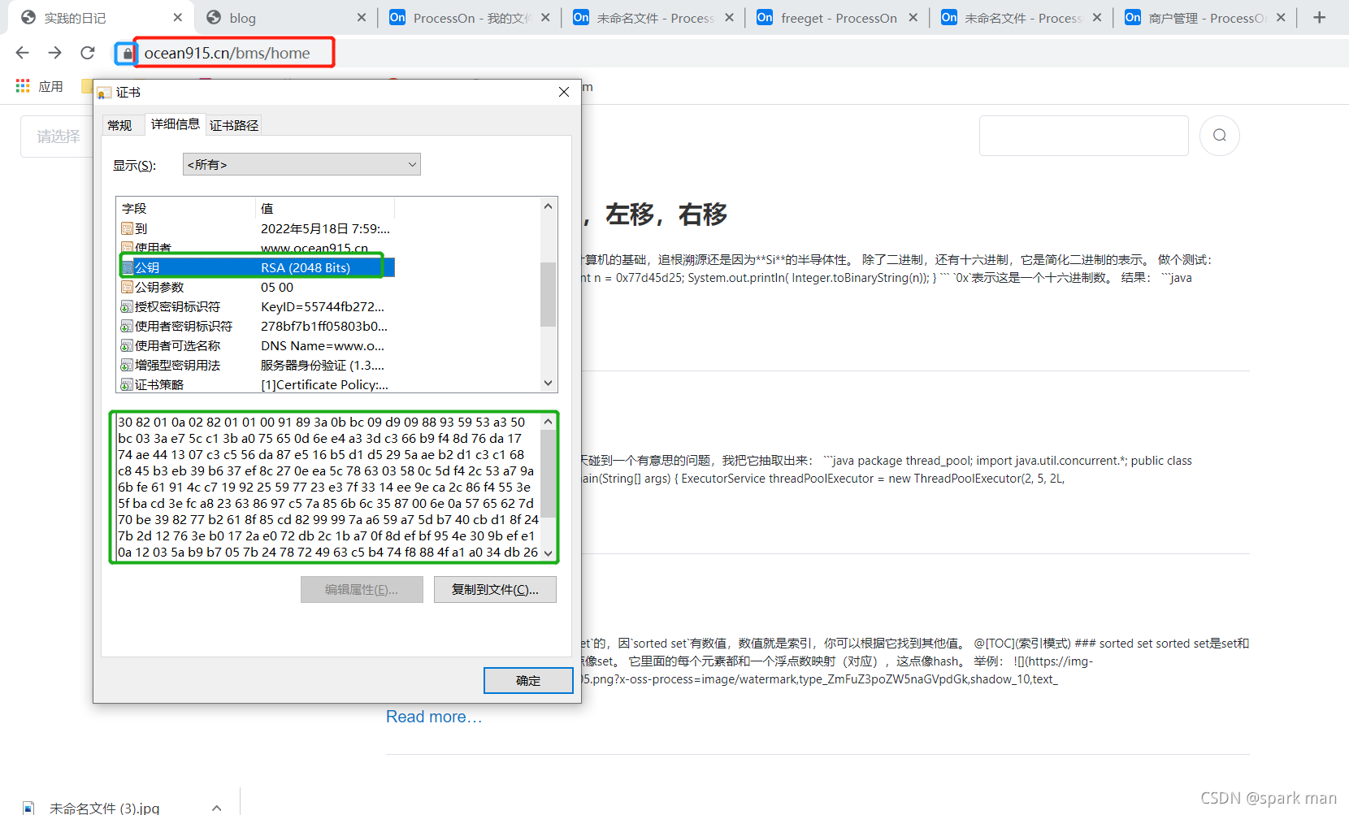The width and height of the screenshot is (1349, 815).
Task: Select the '授权密钥标识符' field icon
Action: pos(127,306)
